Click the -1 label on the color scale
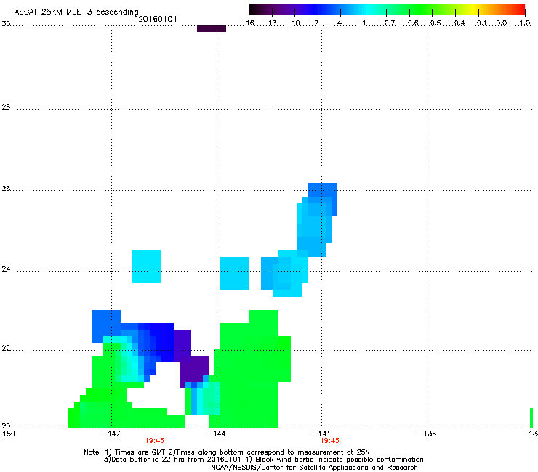Screen dimensions: 538x472 pyautogui.click(x=361, y=23)
